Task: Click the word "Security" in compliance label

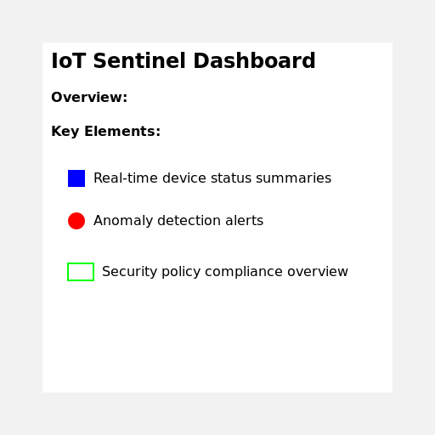Action: 130,272
